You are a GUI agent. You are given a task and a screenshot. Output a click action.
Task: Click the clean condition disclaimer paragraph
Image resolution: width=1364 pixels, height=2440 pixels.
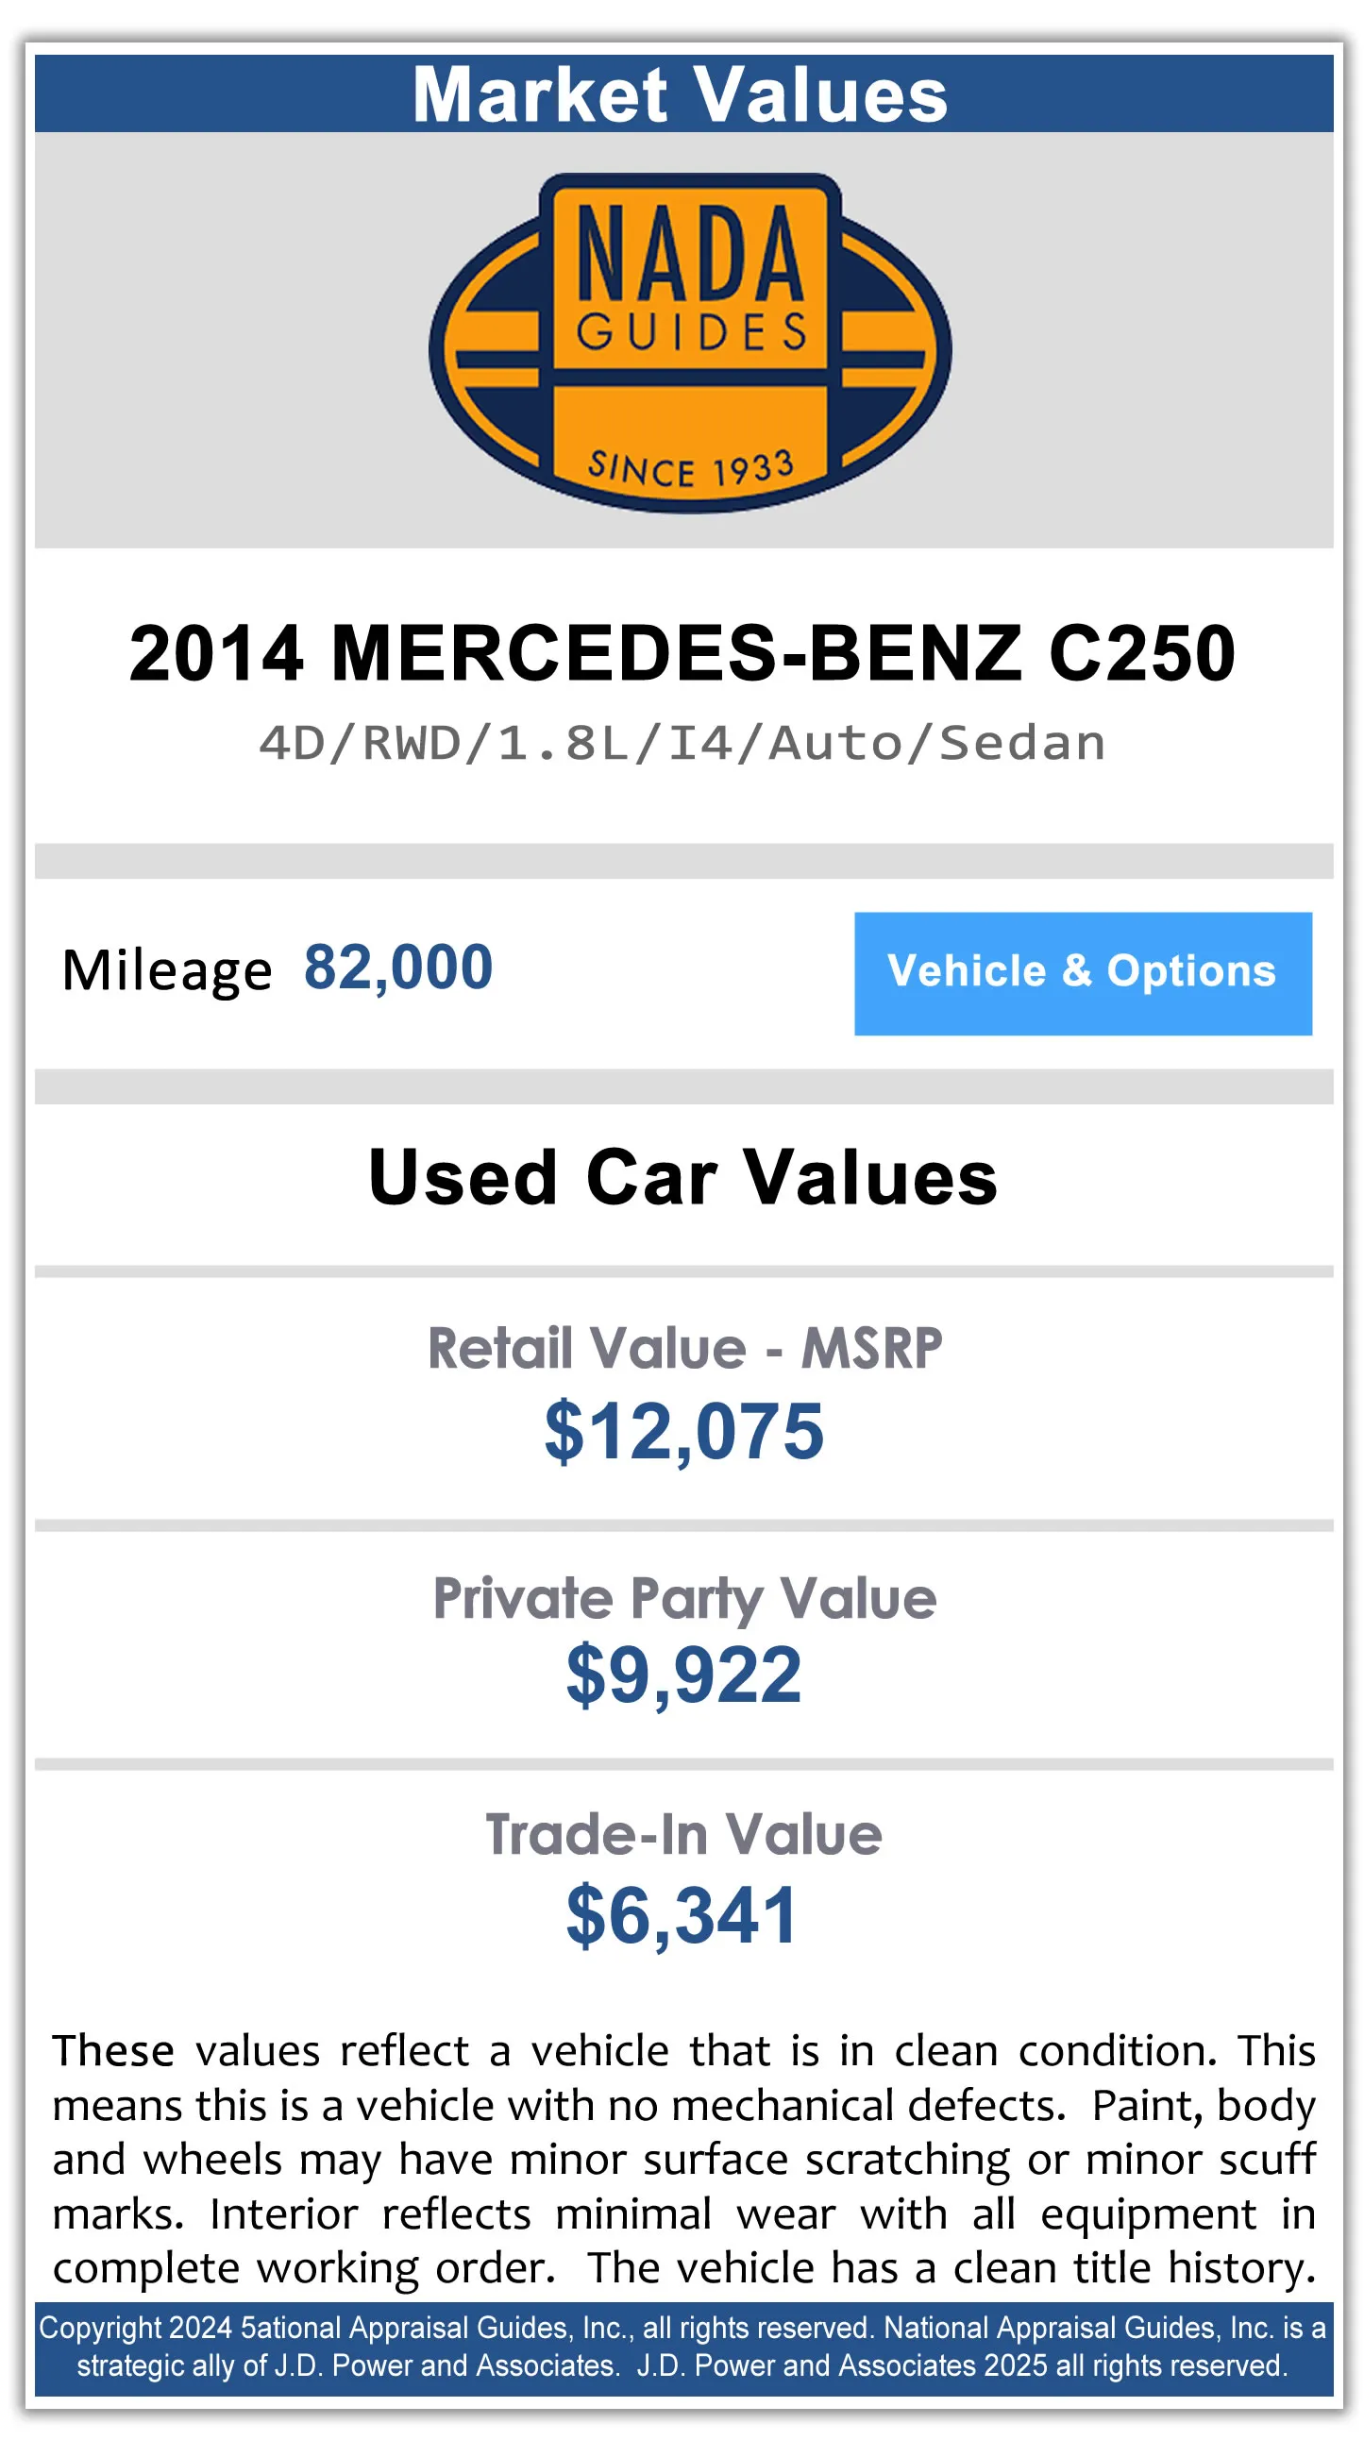click(682, 2160)
